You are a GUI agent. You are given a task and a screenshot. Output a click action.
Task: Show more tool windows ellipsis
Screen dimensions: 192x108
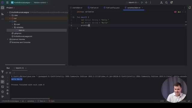pos(2,19)
